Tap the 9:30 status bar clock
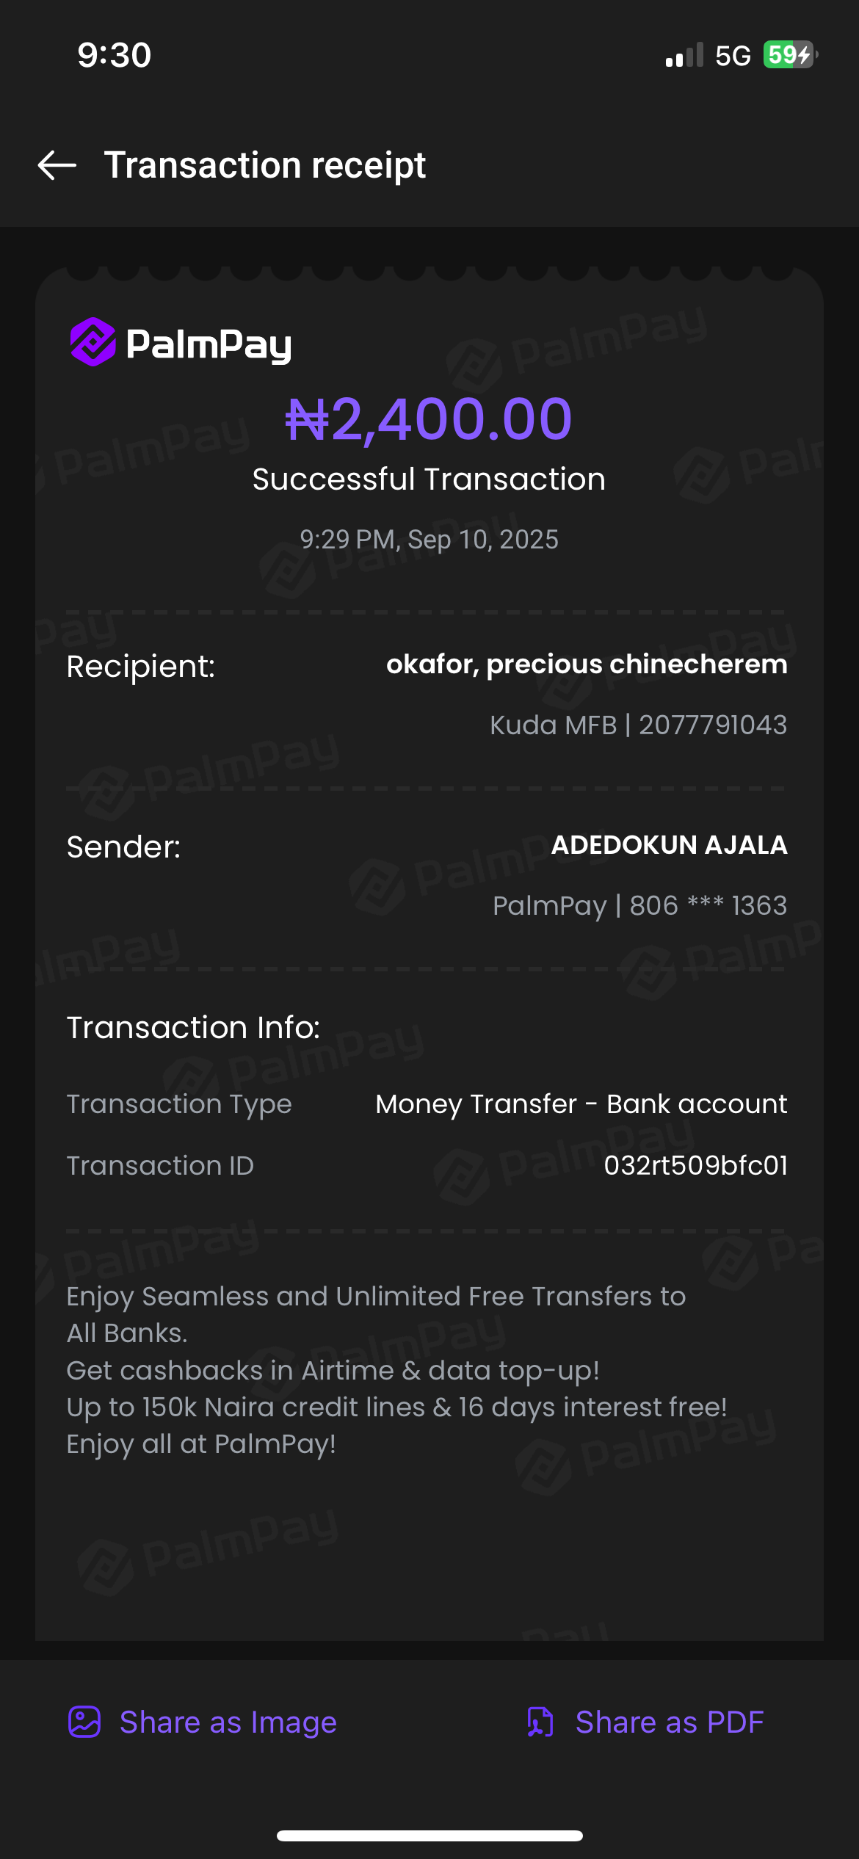 point(115,55)
